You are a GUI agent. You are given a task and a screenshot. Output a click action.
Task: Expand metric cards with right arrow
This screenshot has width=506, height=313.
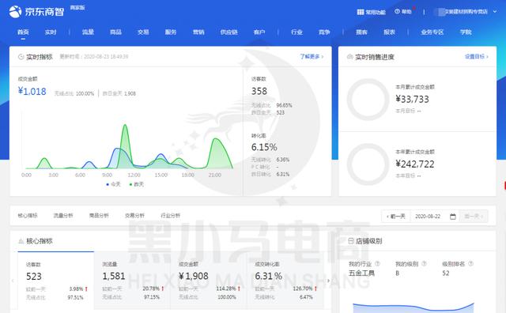[329, 281]
